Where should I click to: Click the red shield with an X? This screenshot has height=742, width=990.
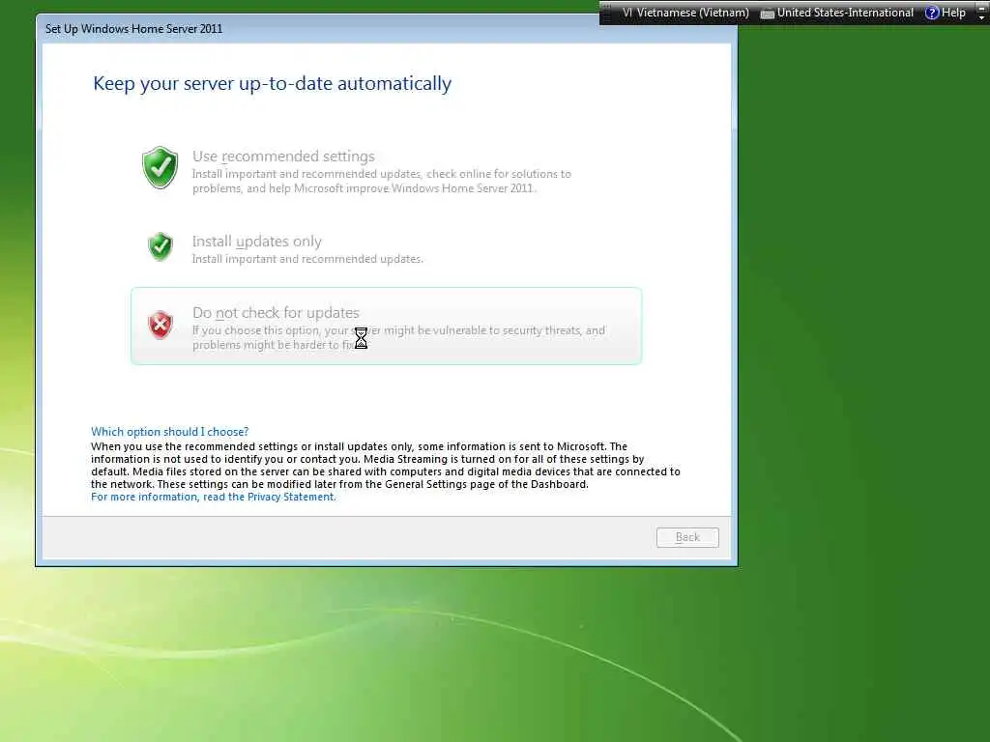coord(160,325)
